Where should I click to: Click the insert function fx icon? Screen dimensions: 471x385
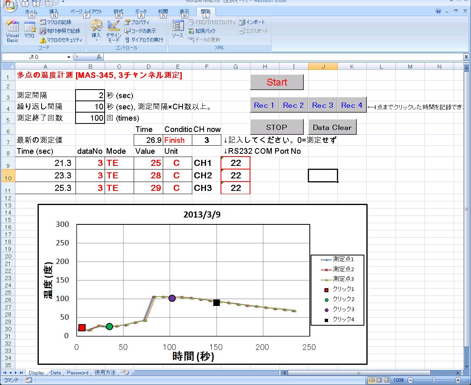(99, 57)
